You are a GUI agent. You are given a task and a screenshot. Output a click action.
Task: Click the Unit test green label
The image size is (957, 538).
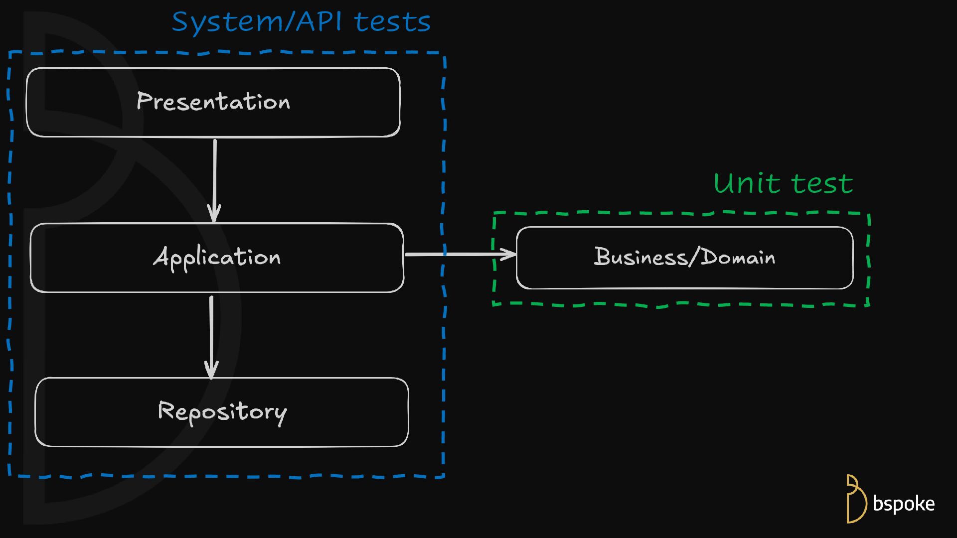783,183
